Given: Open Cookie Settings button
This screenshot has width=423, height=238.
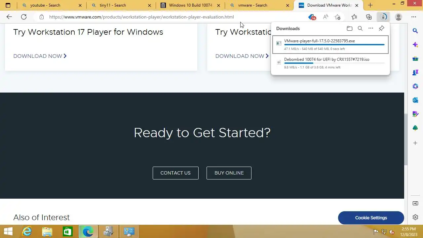Looking at the screenshot, I should [371, 218].
